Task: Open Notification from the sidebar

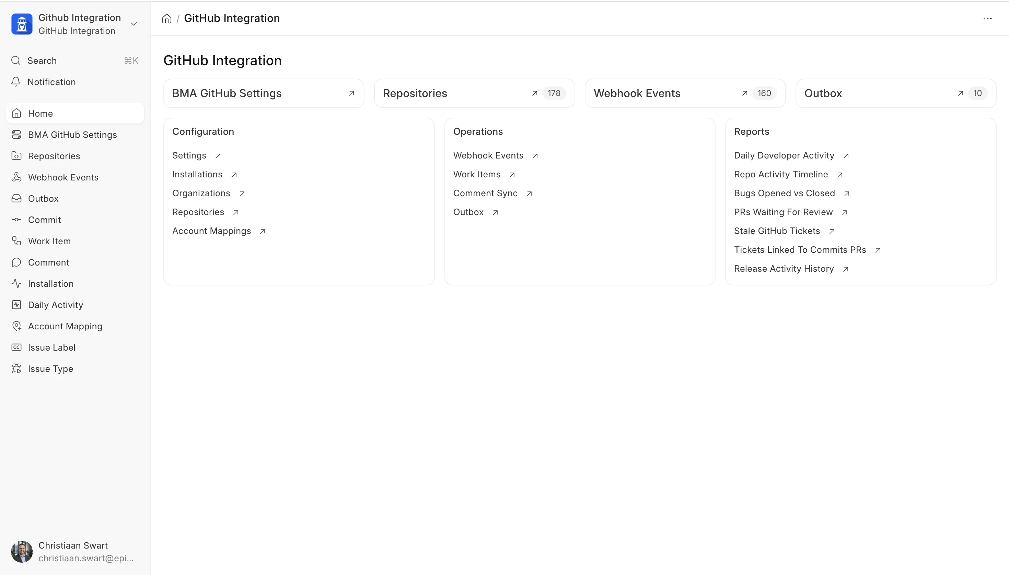Action: pyautogui.click(x=75, y=82)
